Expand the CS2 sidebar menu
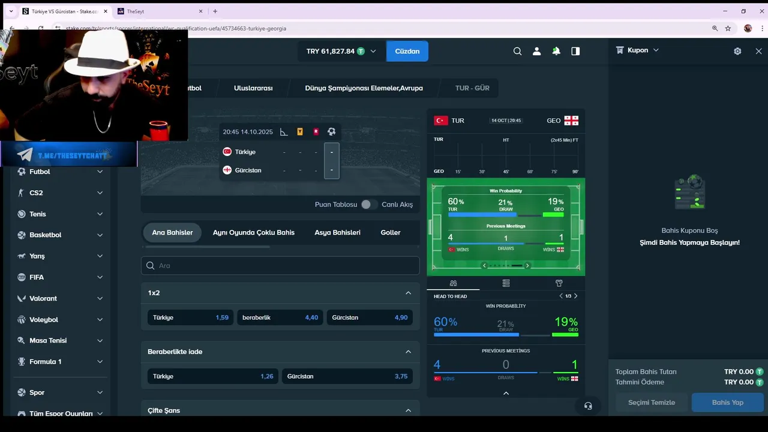 tap(100, 193)
